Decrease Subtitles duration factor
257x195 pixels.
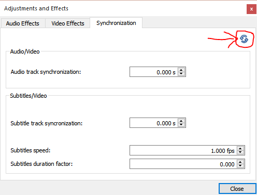240,166
